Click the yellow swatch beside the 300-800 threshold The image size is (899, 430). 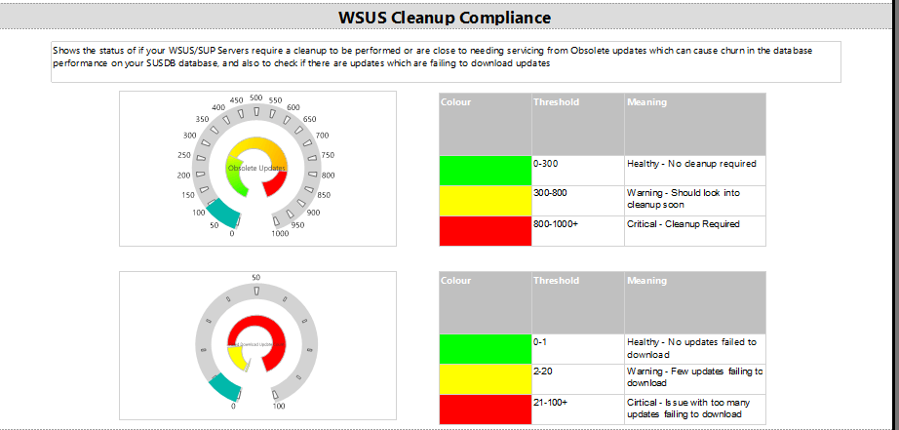485,200
